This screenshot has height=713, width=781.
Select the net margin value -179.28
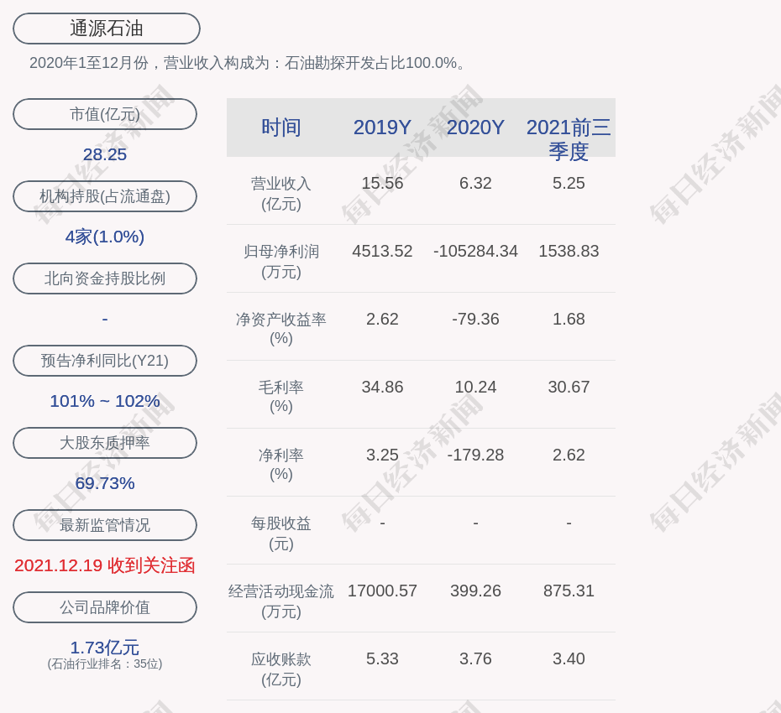pyautogui.click(x=475, y=455)
